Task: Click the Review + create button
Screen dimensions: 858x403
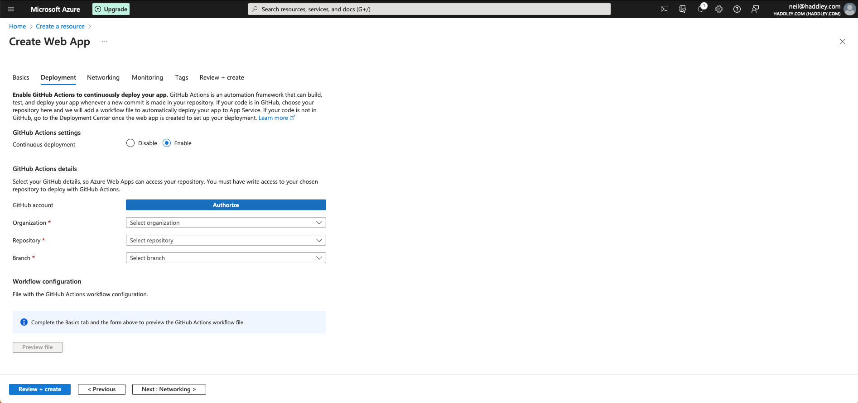Action: (40, 389)
